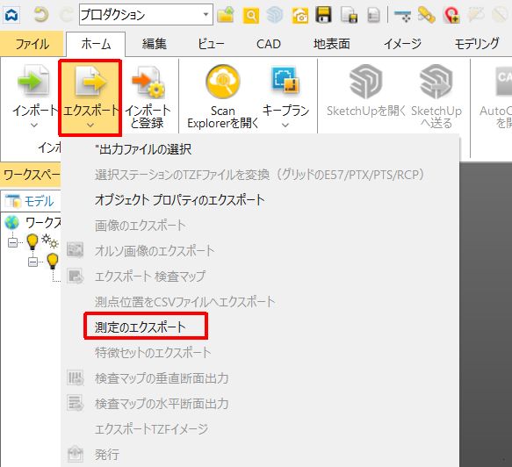Image resolution: width=512 pixels, height=467 pixels.
Task: Click the red magnet plus icon
Action: point(452,15)
